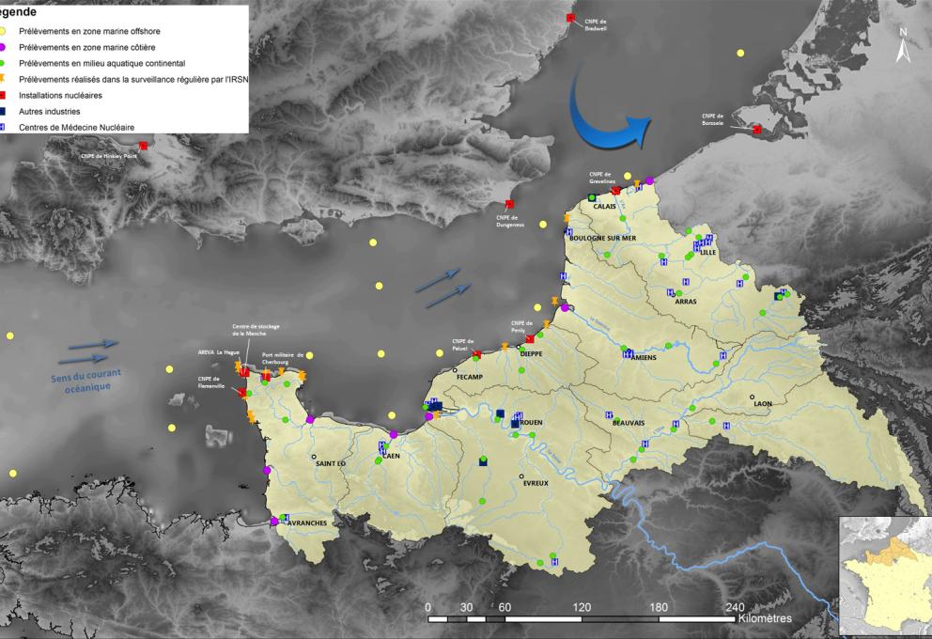Screen dimensions: 932x639
Task: Select the CNPE de Borssele nuclear marker
Action: [757, 130]
